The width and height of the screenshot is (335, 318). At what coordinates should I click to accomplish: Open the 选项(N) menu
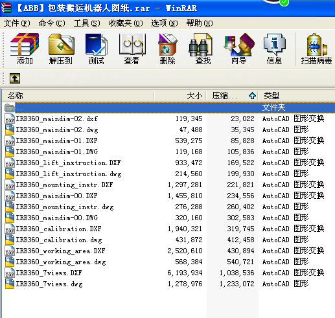(x=165, y=23)
